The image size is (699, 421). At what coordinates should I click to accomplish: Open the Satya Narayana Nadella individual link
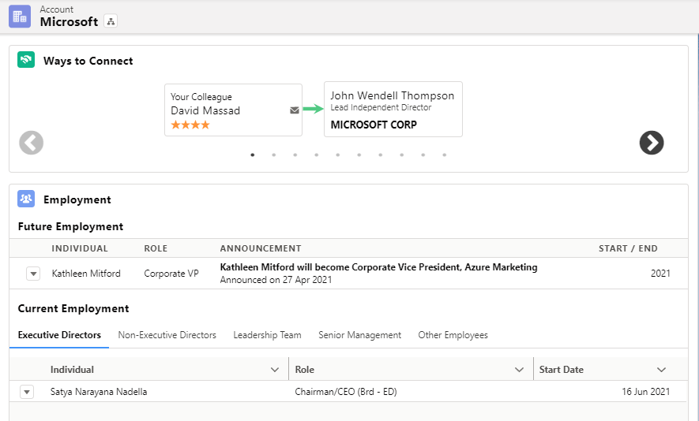(x=99, y=392)
